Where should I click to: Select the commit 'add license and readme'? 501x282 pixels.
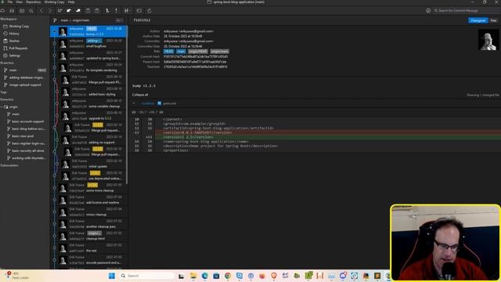pyautogui.click(x=88, y=200)
